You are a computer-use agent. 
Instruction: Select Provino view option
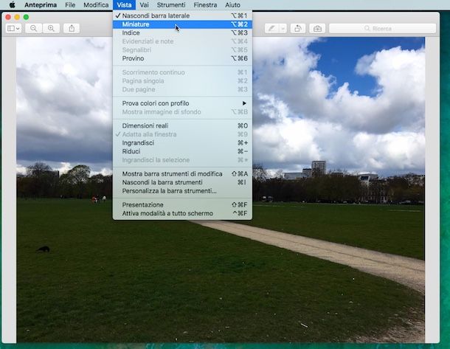pyautogui.click(x=182, y=58)
